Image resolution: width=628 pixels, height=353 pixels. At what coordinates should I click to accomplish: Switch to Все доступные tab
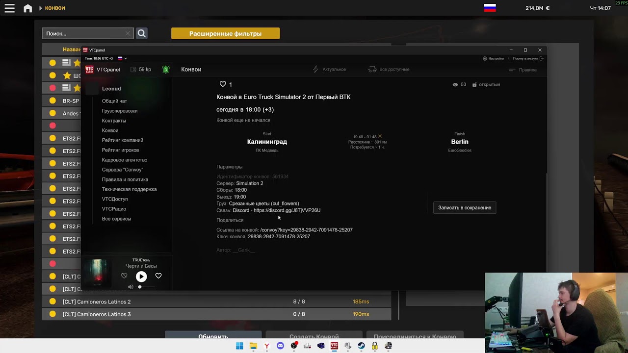pos(389,70)
